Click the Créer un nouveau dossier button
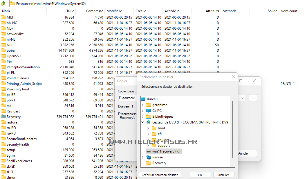 click(160, 175)
